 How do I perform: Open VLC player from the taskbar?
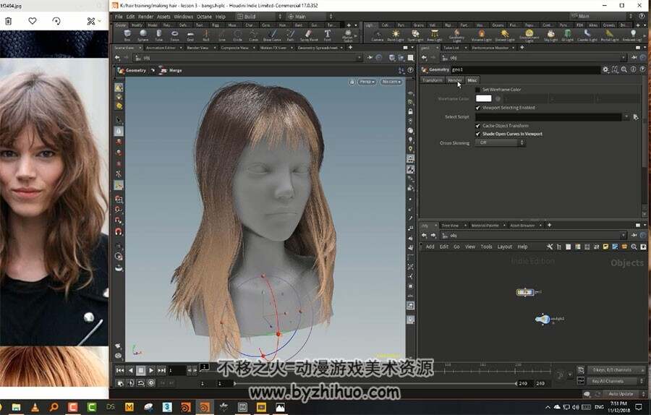pyautogui.click(x=35, y=407)
